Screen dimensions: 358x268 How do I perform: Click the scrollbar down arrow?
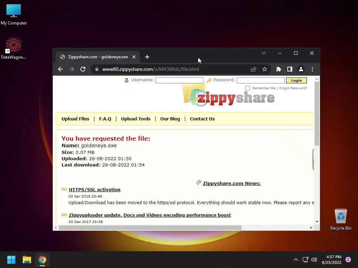(317, 222)
